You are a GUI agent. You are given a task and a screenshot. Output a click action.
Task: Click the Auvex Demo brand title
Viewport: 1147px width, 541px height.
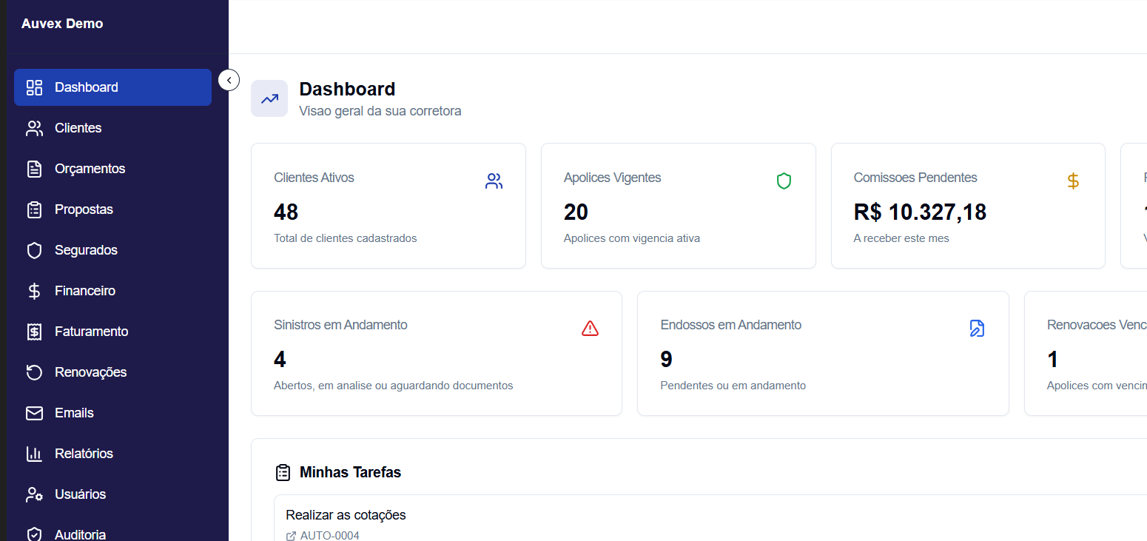coord(62,24)
